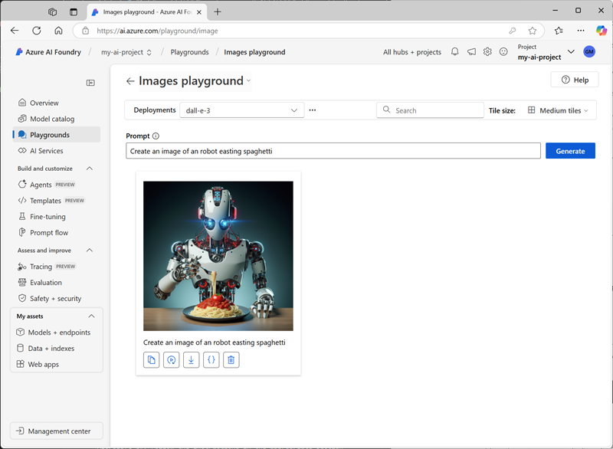This screenshot has width=613, height=449.
Task: Delete the generated robot image
Action: 231,359
